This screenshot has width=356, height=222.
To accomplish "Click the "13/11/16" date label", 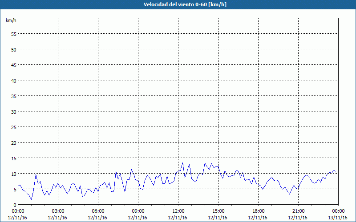I will point(338,218).
